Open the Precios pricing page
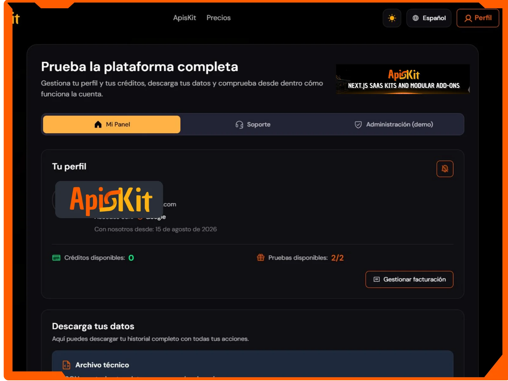This screenshot has width=508, height=381. (x=218, y=18)
